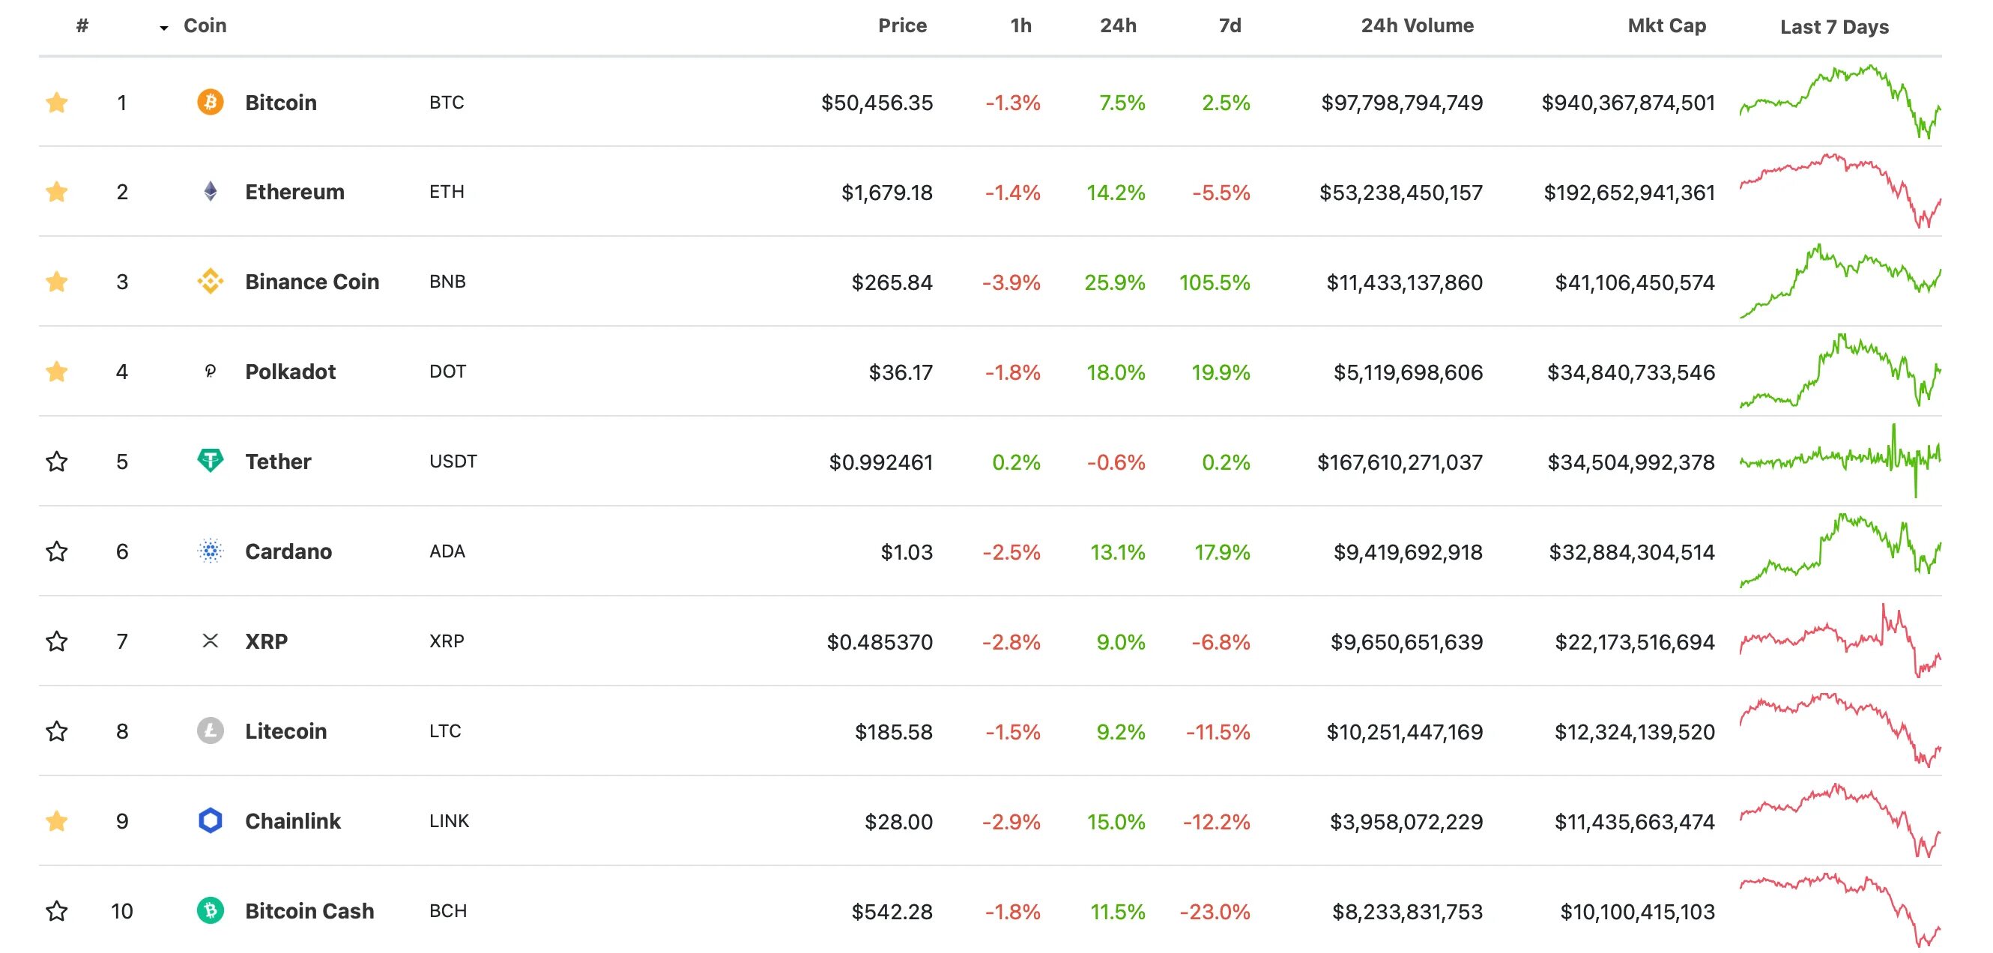1993x953 pixels.
Task: Click the Bitcoin orange logo icon
Action: pyautogui.click(x=210, y=102)
